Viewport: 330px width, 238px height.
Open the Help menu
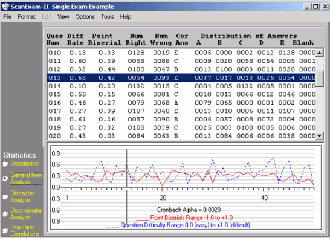(x=126, y=17)
